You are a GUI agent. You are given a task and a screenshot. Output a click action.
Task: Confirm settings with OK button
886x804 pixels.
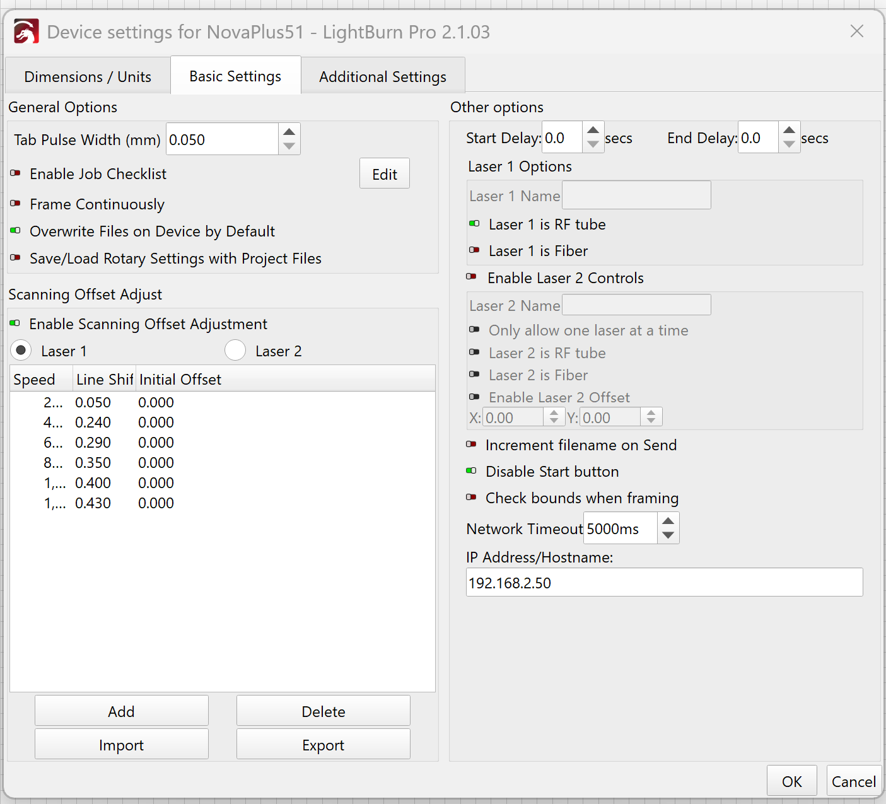792,781
